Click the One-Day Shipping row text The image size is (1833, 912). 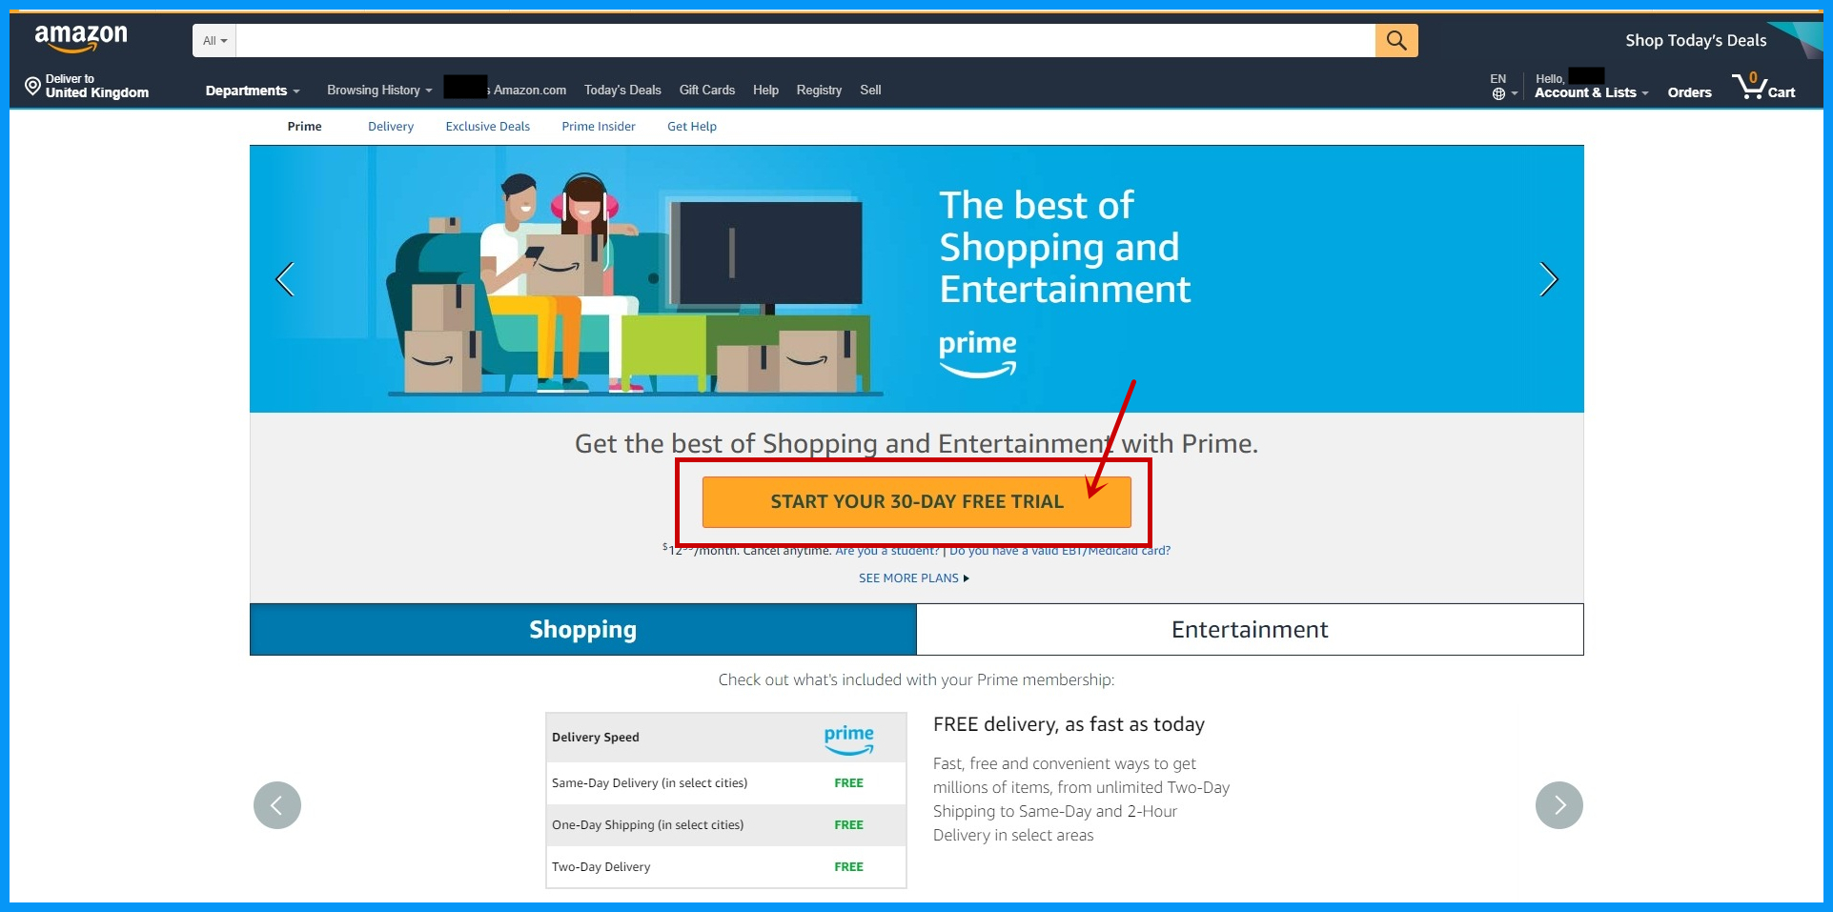pos(647,824)
